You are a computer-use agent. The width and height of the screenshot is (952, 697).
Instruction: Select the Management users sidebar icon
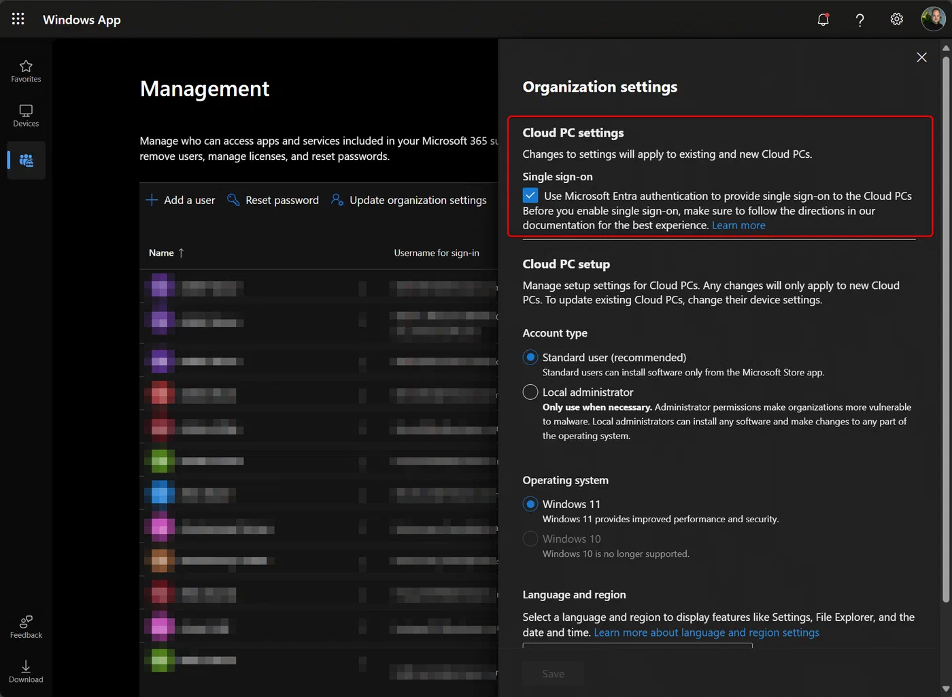click(26, 160)
